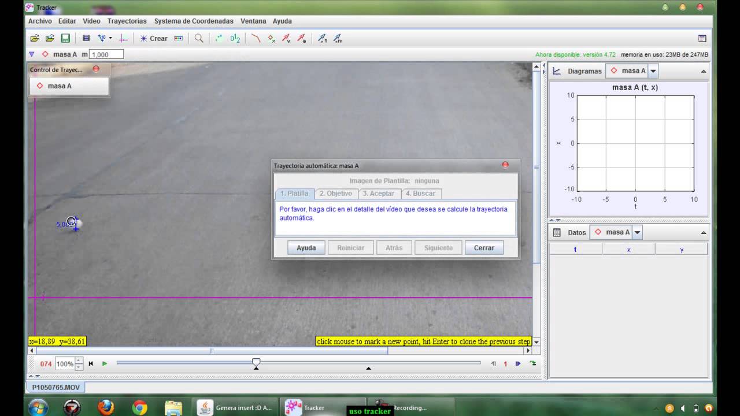740x416 pixels.
Task: Click the mass m input field
Action: (106, 54)
